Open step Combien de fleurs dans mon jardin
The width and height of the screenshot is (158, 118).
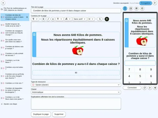click(15, 98)
